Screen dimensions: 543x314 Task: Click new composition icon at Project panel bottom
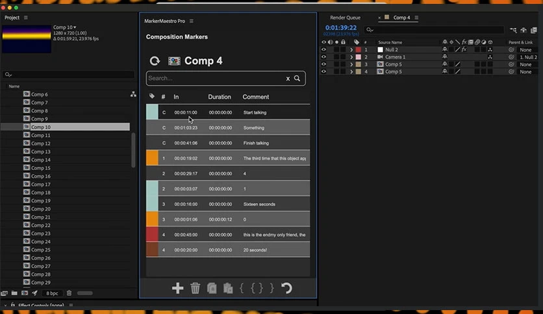pyautogui.click(x=25, y=293)
